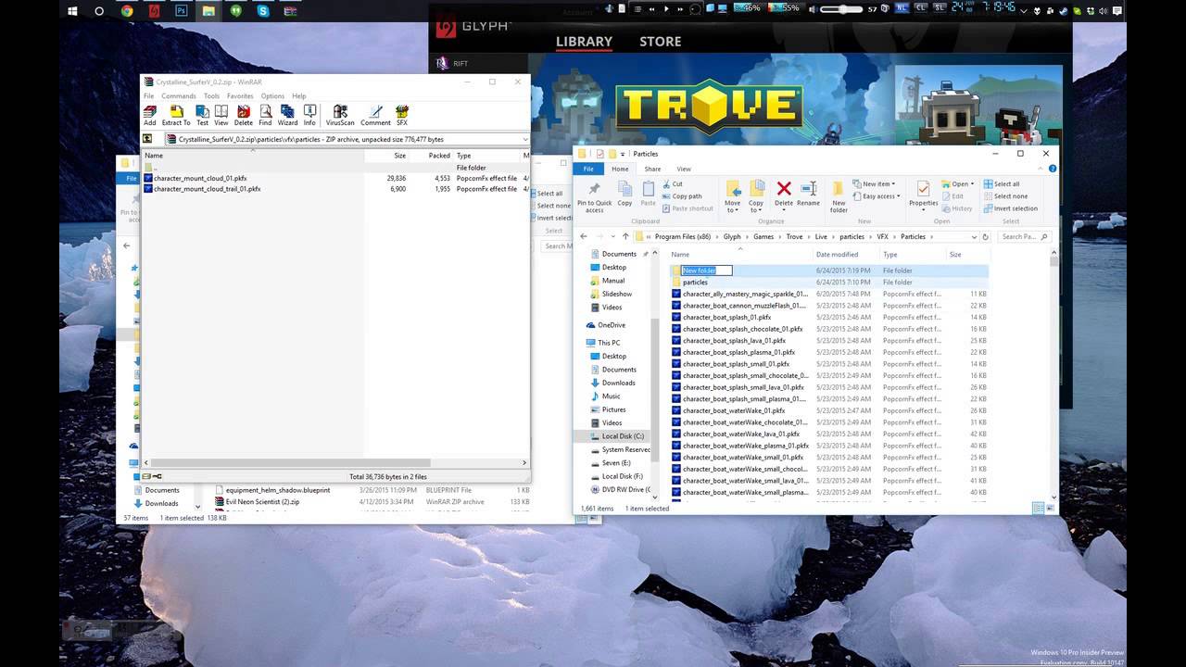Screen dimensions: 1186x667
Task: Click the New folder ribbon icon
Action: [839, 195]
